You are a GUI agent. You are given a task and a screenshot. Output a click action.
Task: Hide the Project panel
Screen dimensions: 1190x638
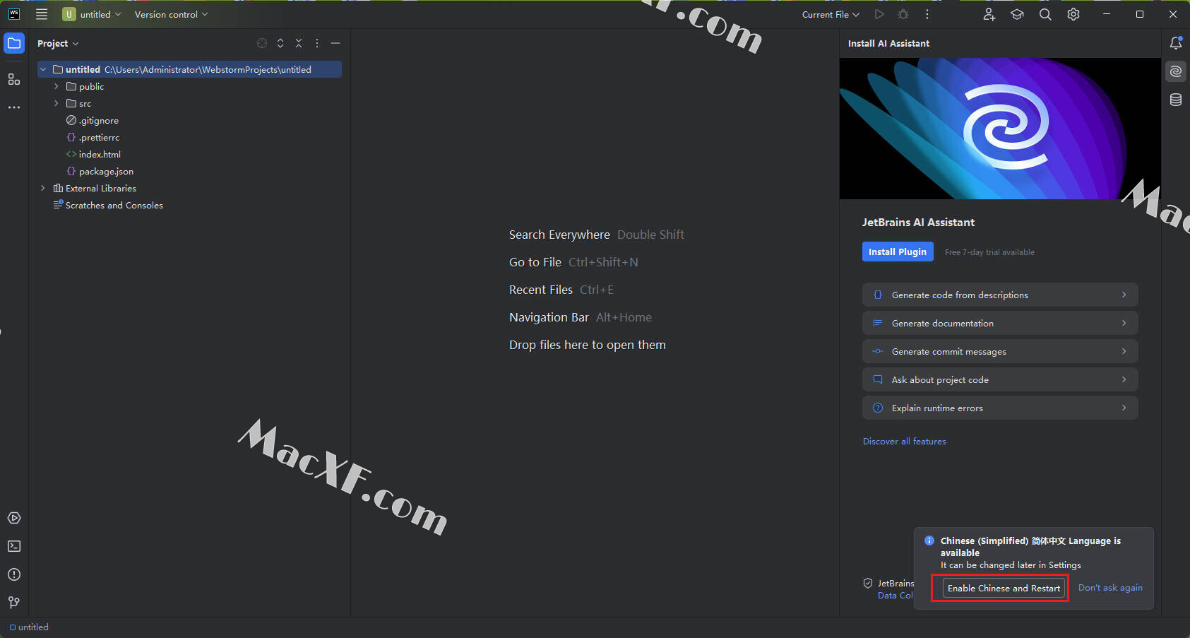[x=335, y=43]
